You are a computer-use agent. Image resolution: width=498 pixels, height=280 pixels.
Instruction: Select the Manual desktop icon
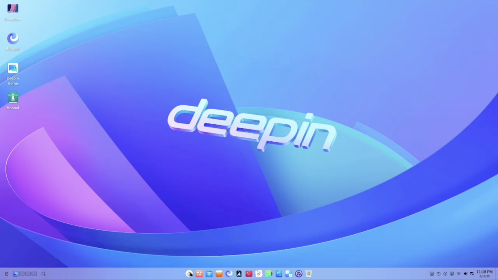(x=13, y=98)
